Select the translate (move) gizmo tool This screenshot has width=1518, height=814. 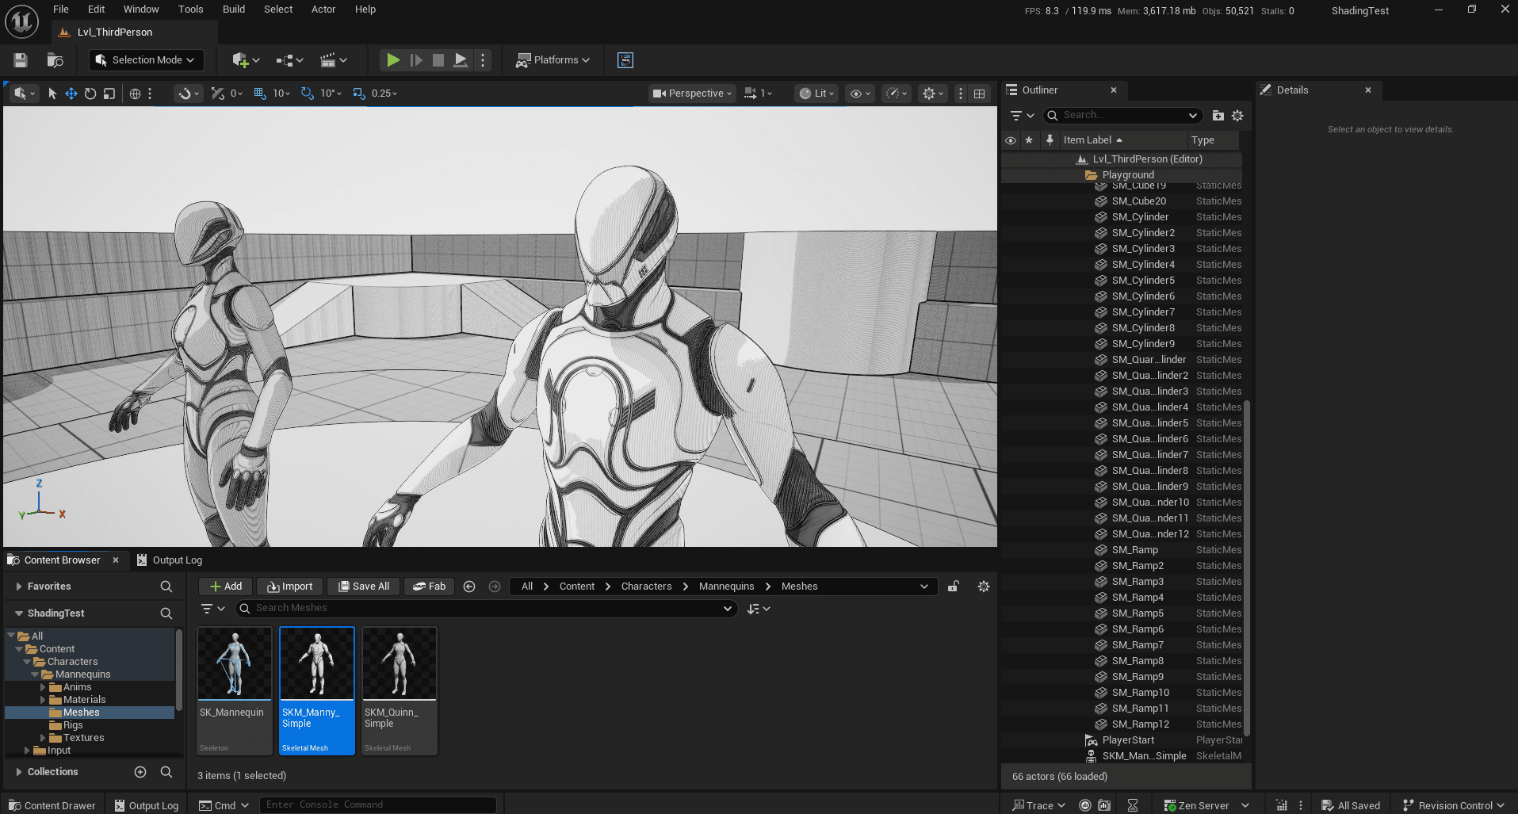tap(71, 94)
